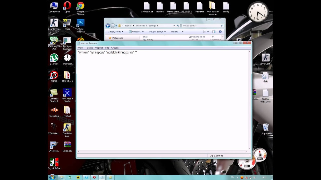This screenshot has width=321, height=180.
Task: Click the Открыть button in Explorer
Action: pos(135,32)
